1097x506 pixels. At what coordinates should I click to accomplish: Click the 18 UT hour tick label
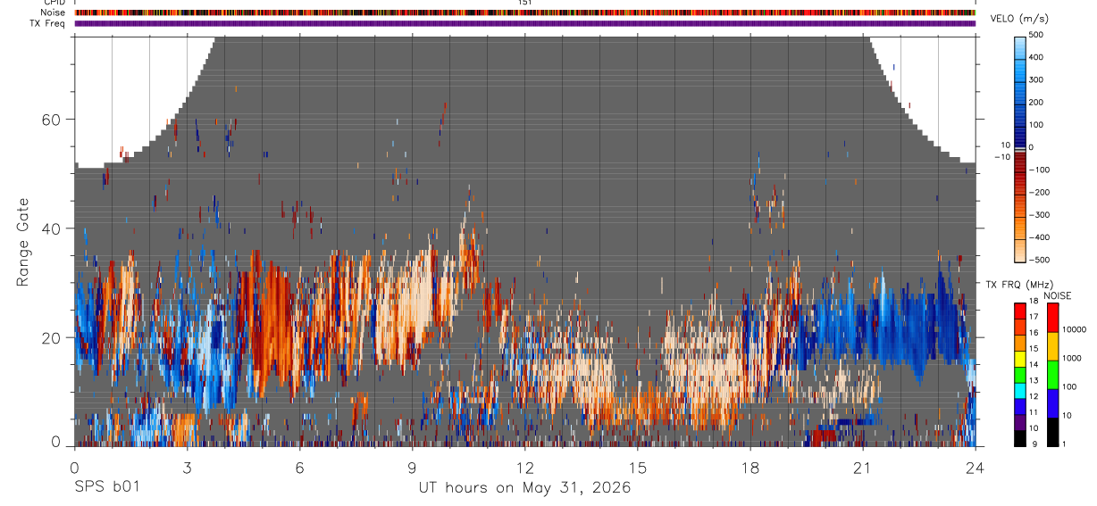(750, 467)
